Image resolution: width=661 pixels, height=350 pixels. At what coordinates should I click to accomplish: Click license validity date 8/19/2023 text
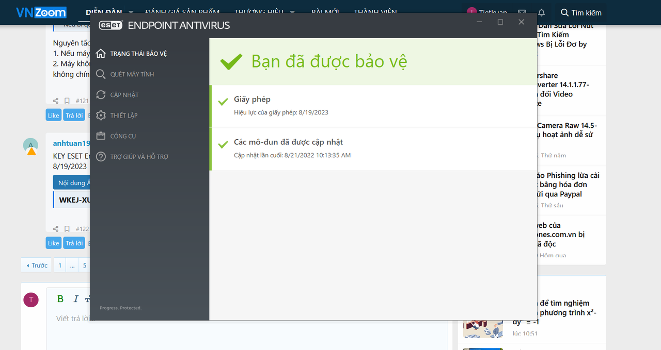coord(313,112)
